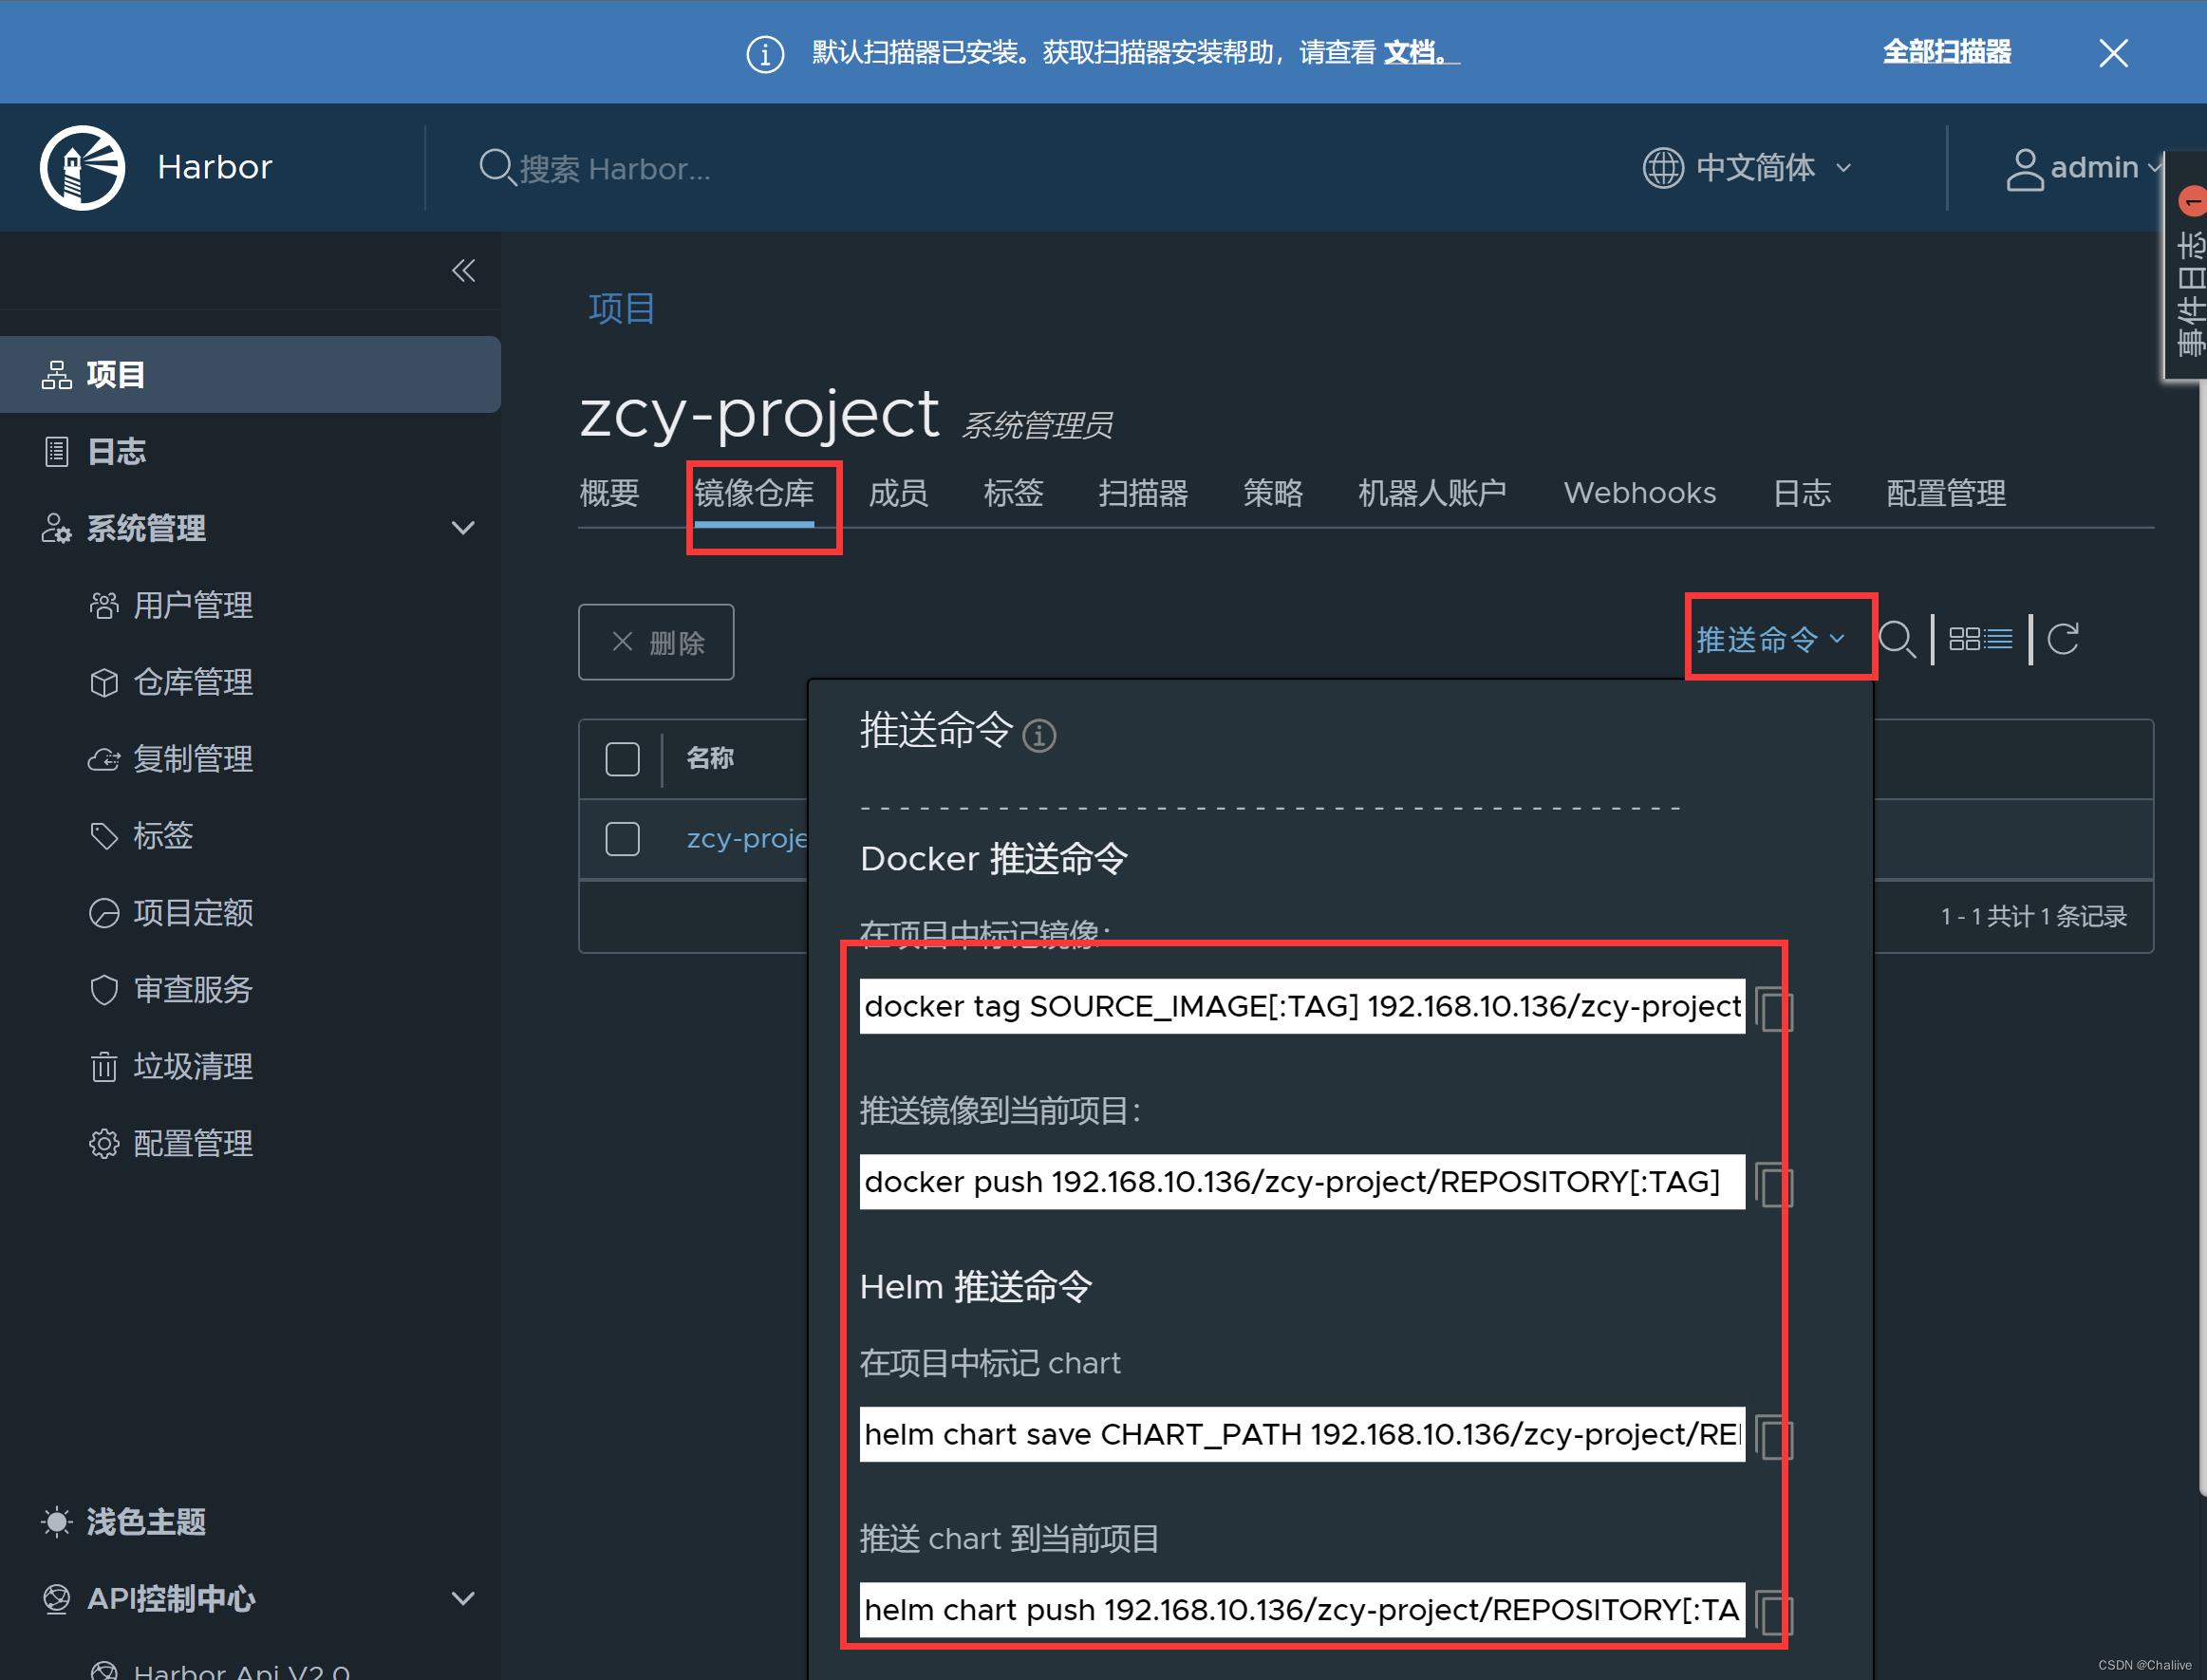Click the helm chart push command field
This screenshot has width=2207, height=1680.
point(1302,1610)
